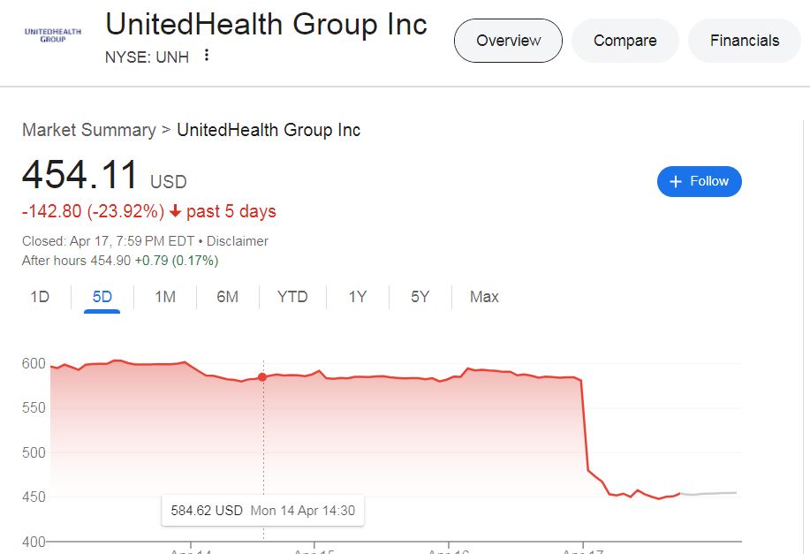Switch chart to 1M range
Image resolution: width=810 pixels, height=554 pixels.
click(x=165, y=297)
